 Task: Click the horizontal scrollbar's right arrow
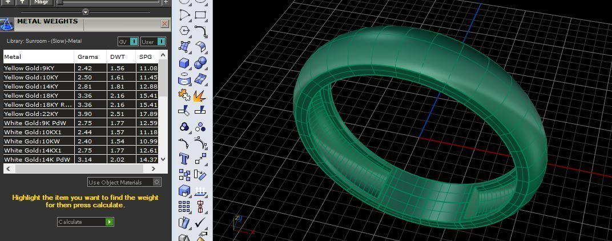coord(154,168)
